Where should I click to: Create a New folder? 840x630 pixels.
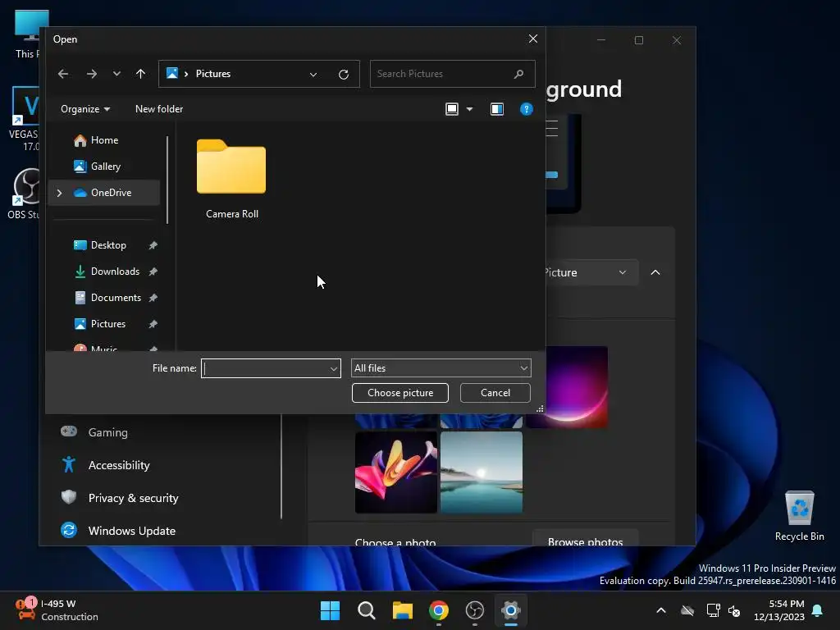tap(158, 109)
